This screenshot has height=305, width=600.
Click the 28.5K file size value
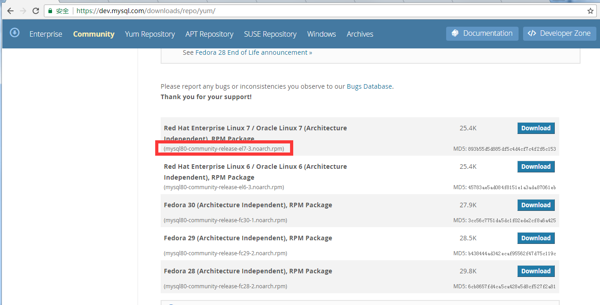click(x=468, y=238)
